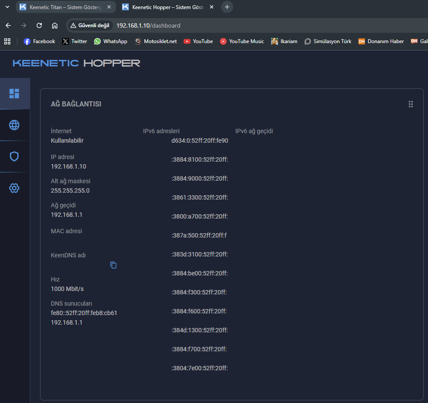Viewport: 428px width, 403px height.
Task: Click the address bar URL field
Action: pos(259,25)
